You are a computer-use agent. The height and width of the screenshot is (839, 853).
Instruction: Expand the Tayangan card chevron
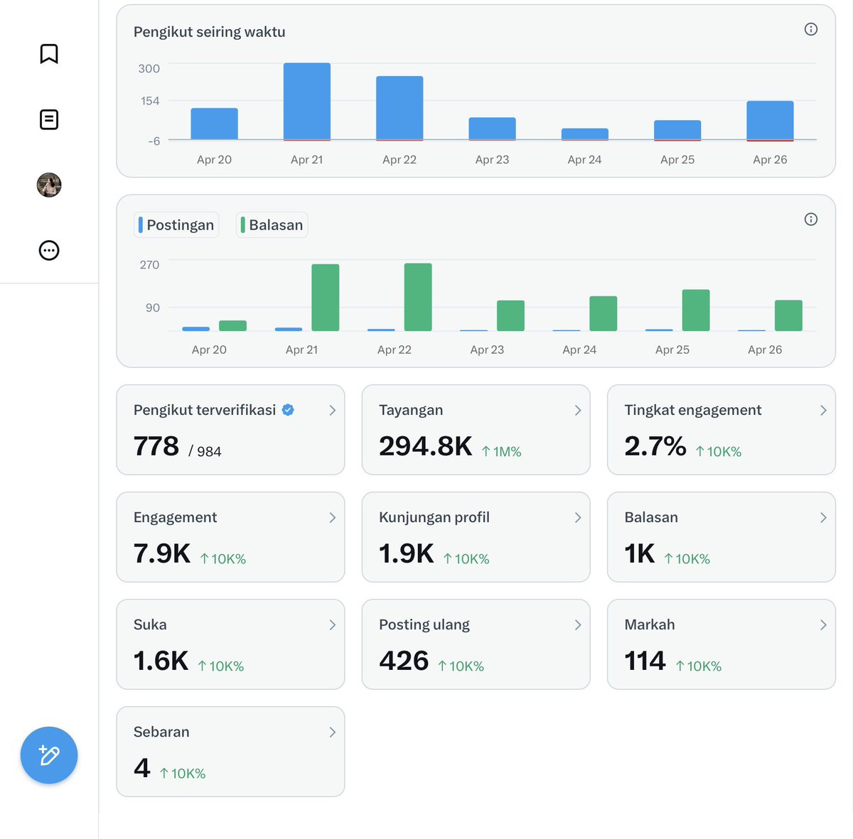[x=578, y=410]
